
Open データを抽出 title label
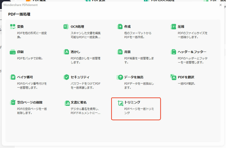pyautogui.click(x=134, y=77)
